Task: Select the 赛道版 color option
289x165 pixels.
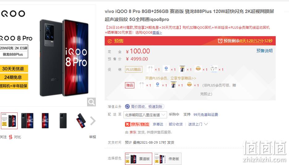Action: point(139,159)
